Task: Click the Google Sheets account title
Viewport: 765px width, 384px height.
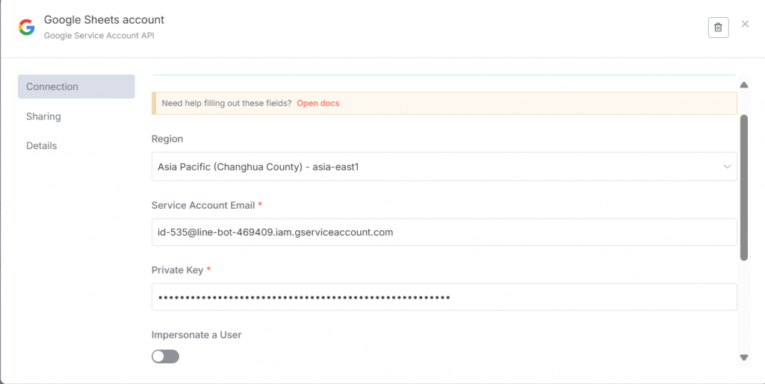Action: click(x=104, y=20)
